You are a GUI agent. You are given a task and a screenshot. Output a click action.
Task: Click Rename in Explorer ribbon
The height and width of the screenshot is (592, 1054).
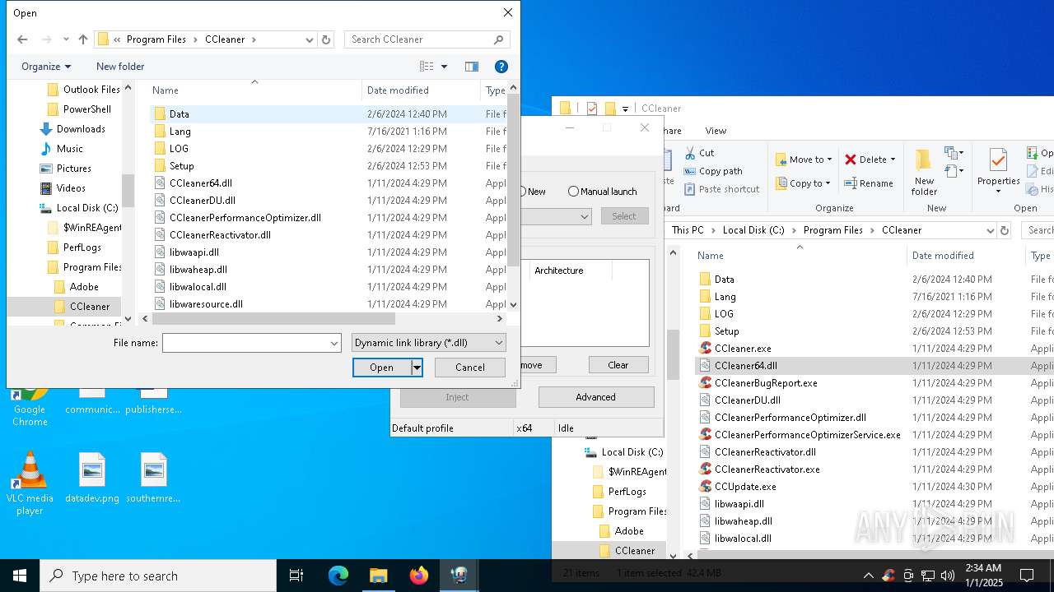pos(868,183)
